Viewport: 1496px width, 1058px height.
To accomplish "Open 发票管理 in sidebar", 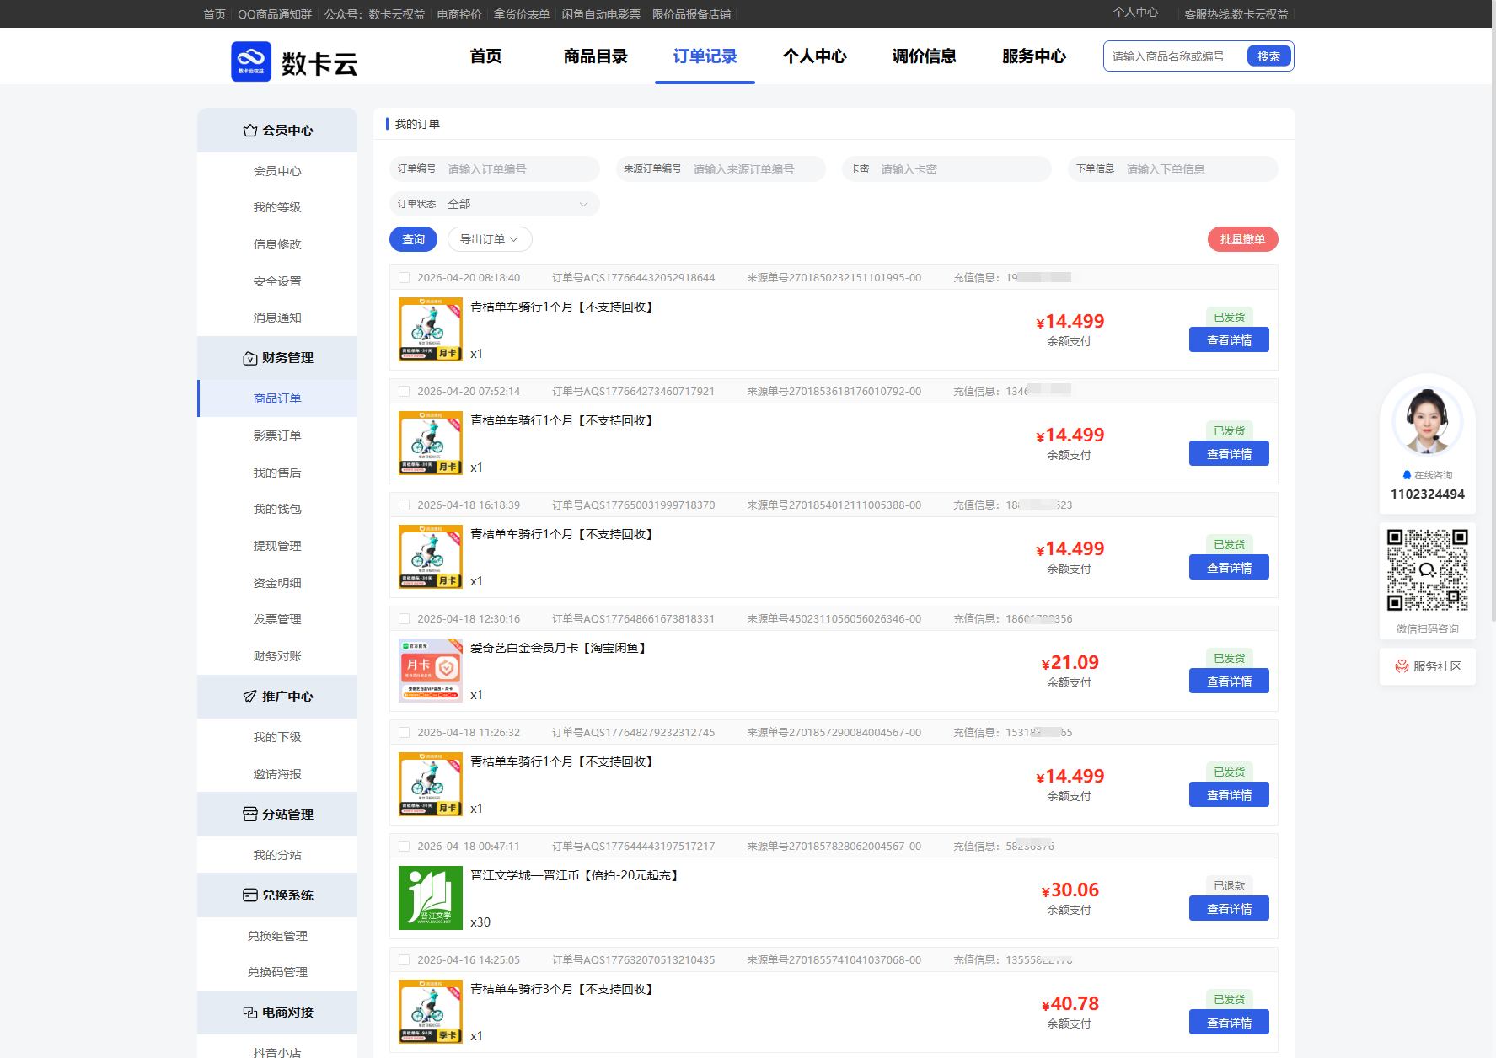I will coord(277,619).
